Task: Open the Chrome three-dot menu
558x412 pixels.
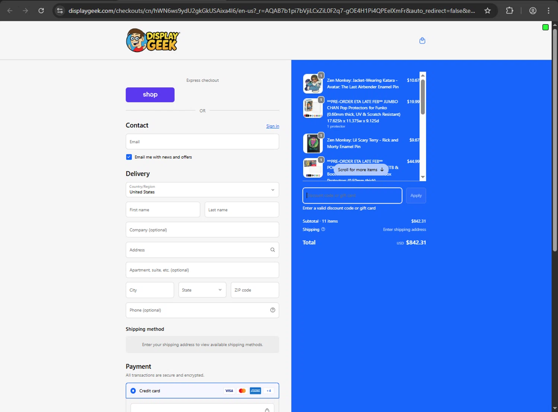Action: coord(548,10)
